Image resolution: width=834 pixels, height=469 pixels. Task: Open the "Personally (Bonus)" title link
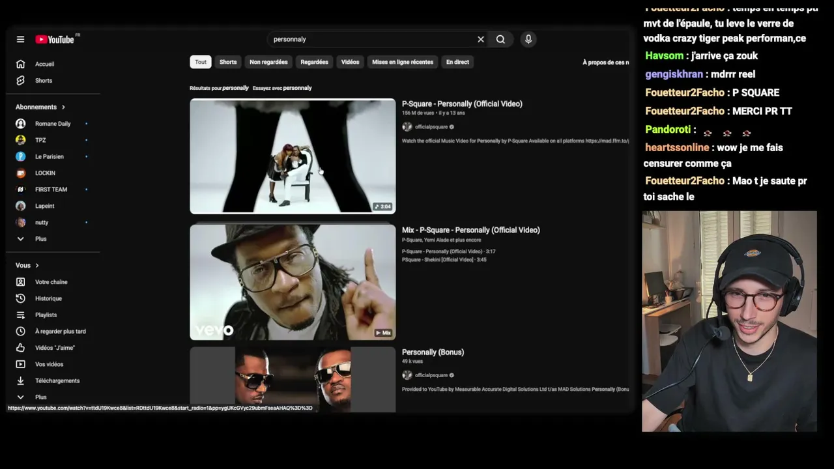tap(433, 352)
